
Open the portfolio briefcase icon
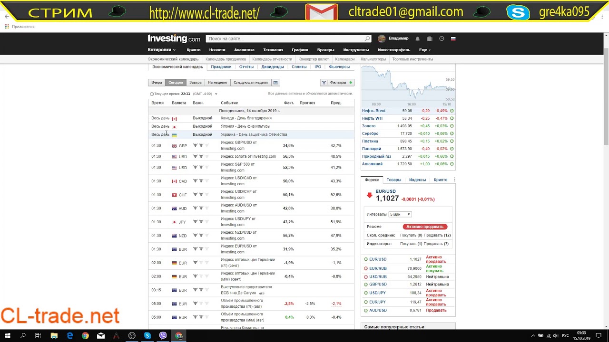point(430,38)
